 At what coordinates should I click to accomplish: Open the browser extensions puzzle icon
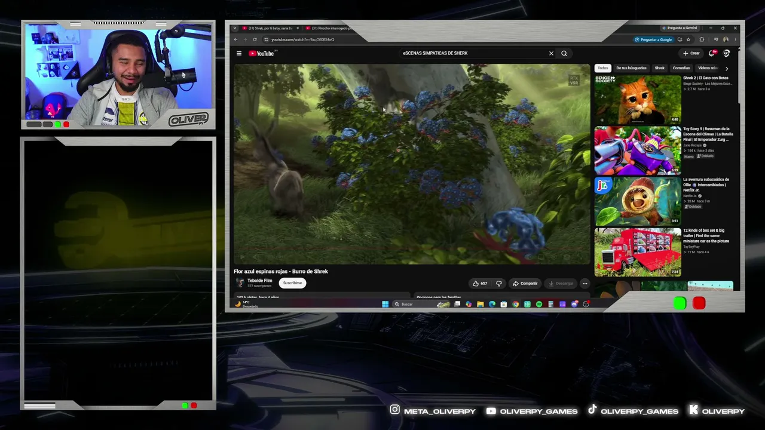(702, 39)
